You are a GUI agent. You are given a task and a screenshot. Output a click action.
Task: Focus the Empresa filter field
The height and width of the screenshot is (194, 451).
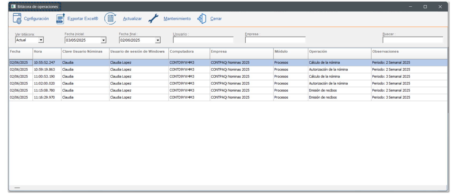point(275,40)
